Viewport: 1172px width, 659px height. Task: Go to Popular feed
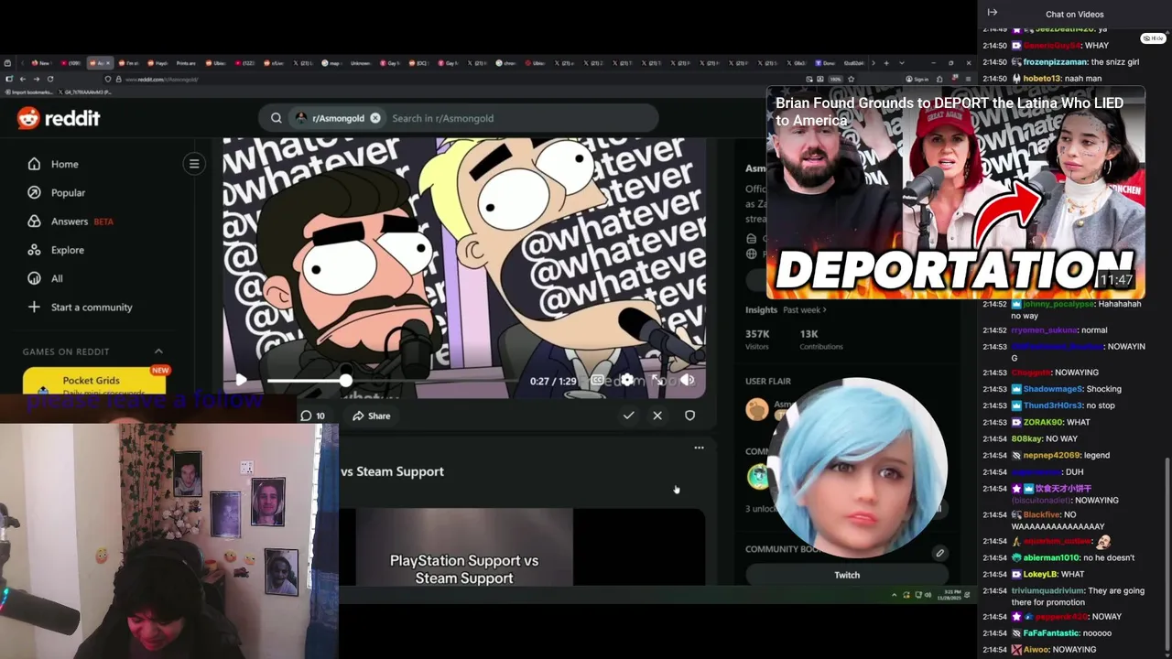68,192
